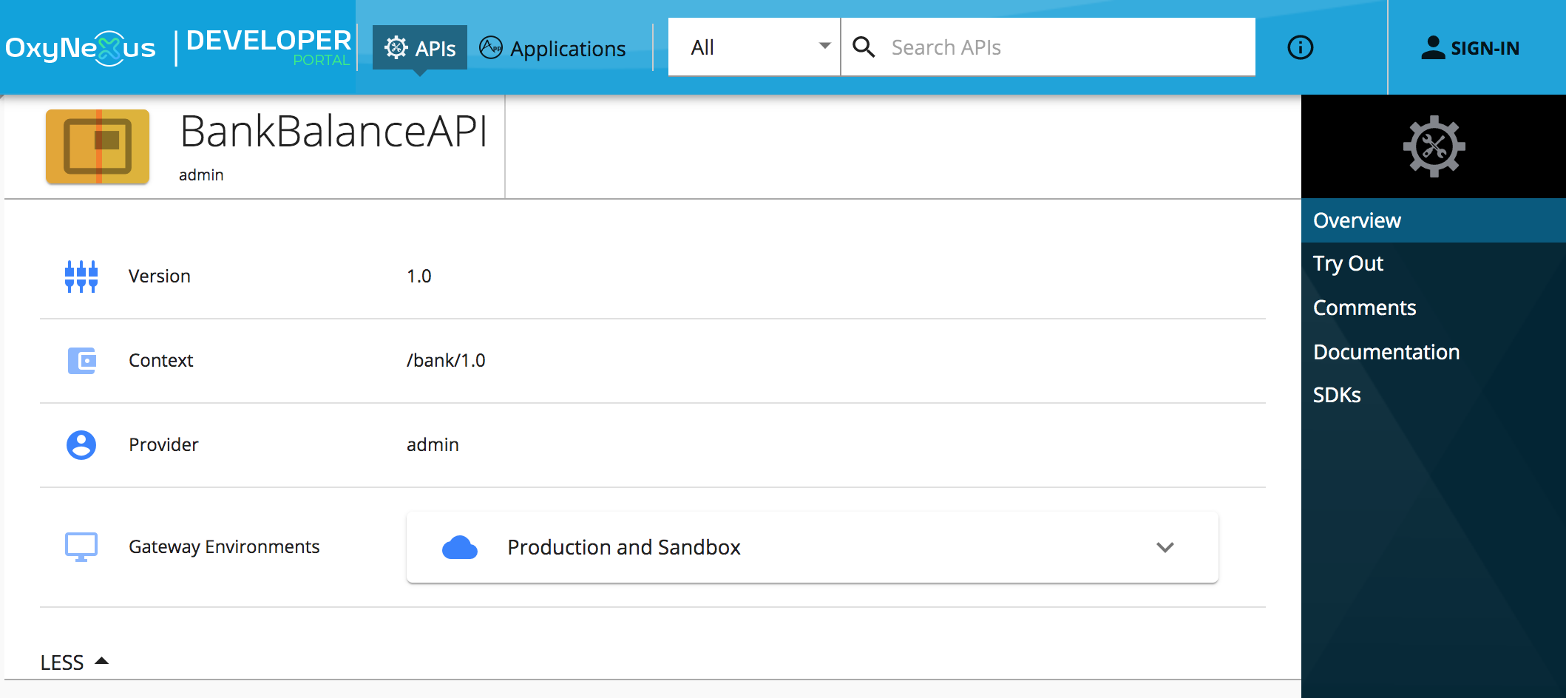Click the Provider person icon
This screenshot has width=1566, height=698.
[x=81, y=444]
